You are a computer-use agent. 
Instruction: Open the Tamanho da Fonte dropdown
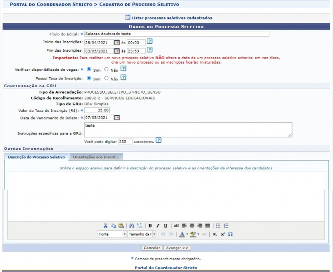[154, 234]
